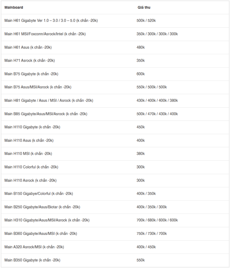This screenshot has width=230, height=268.
Task: Click the Main H61 MSI/Foxconn/Asrock/Intel entry
Action: (45, 34)
